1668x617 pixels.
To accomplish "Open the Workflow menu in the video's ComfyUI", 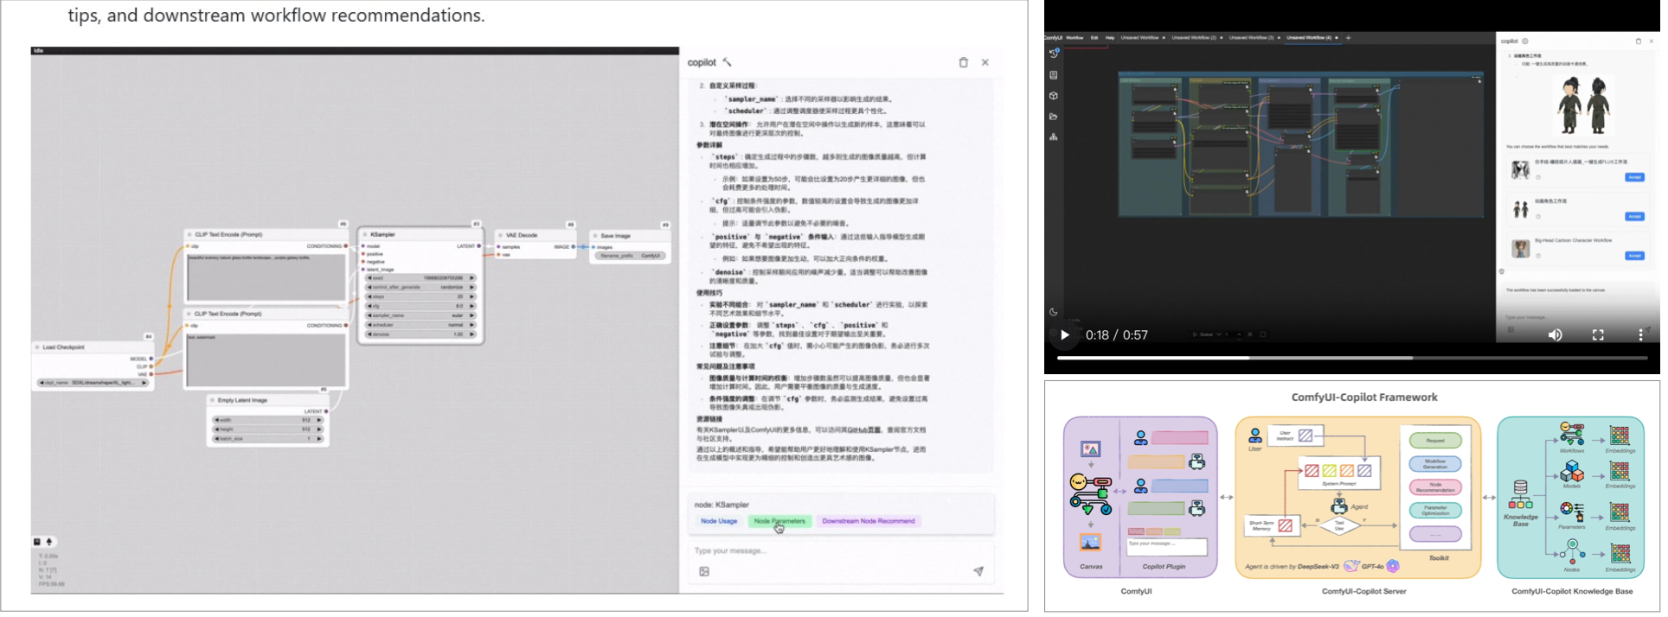I will (x=1075, y=38).
